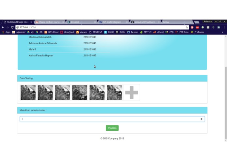Viewport: 227px width, 161px height.
Task: Select the first Data Testing image thumbnail
Action: pyautogui.click(x=28, y=93)
